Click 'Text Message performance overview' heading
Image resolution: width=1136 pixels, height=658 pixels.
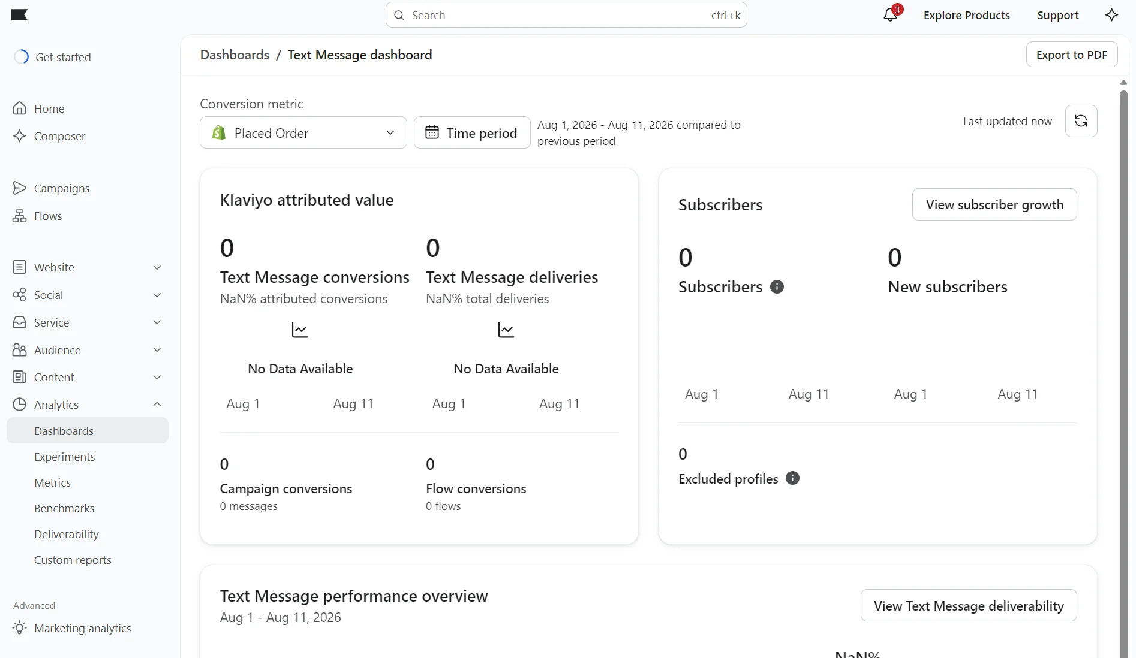click(x=354, y=596)
